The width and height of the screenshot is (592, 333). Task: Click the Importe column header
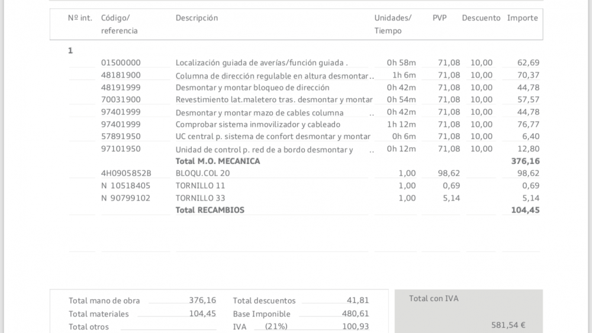click(x=522, y=18)
